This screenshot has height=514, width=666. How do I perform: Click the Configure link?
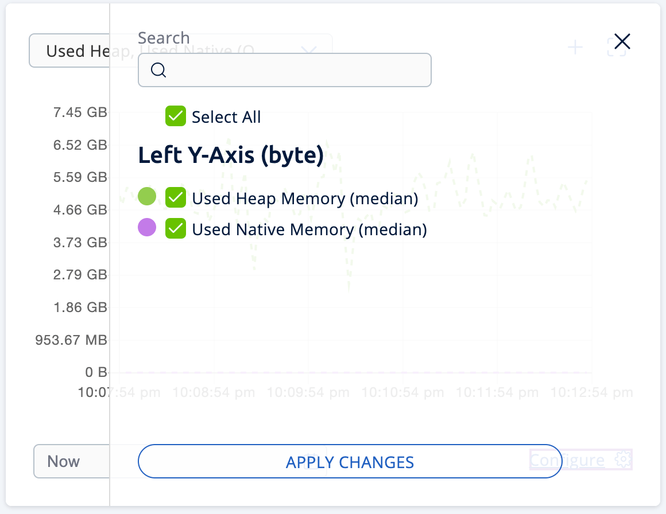567,460
